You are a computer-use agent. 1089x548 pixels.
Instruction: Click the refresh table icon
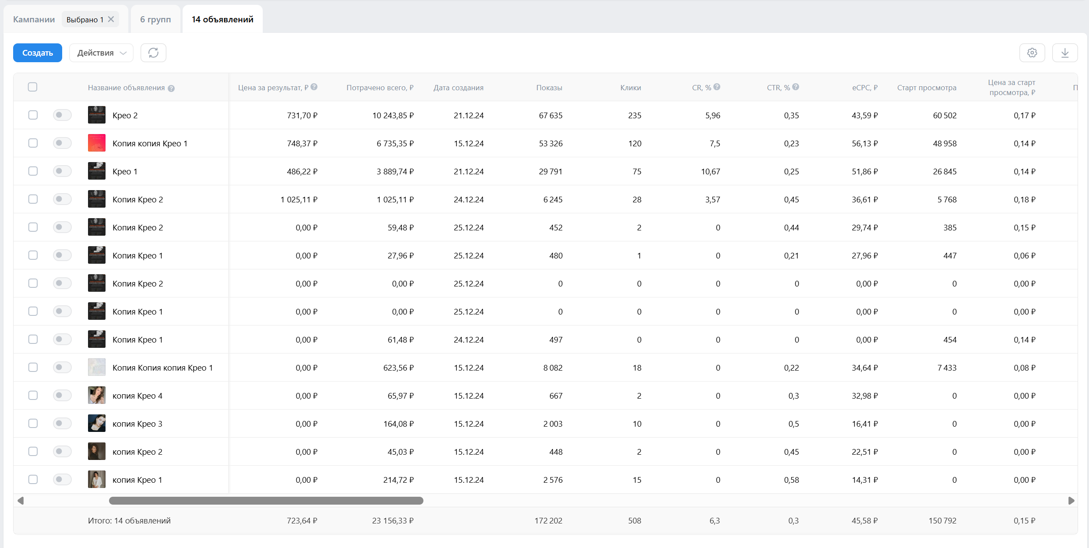tap(153, 53)
